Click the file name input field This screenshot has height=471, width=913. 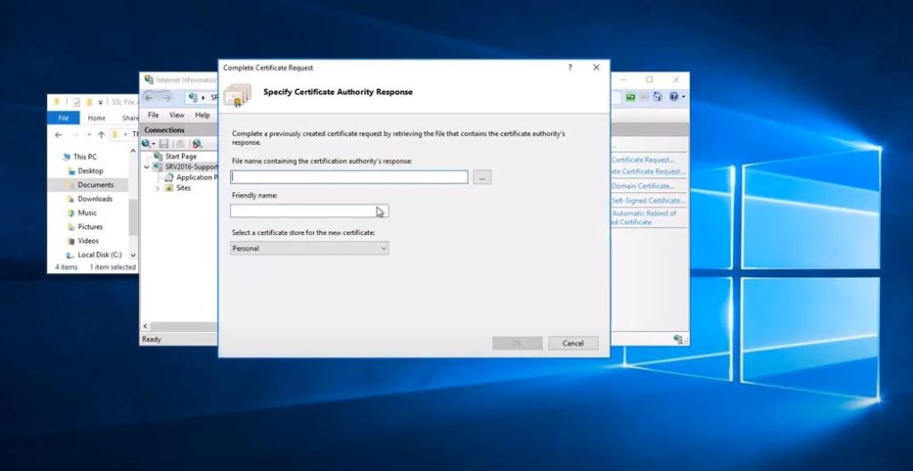pos(349,177)
